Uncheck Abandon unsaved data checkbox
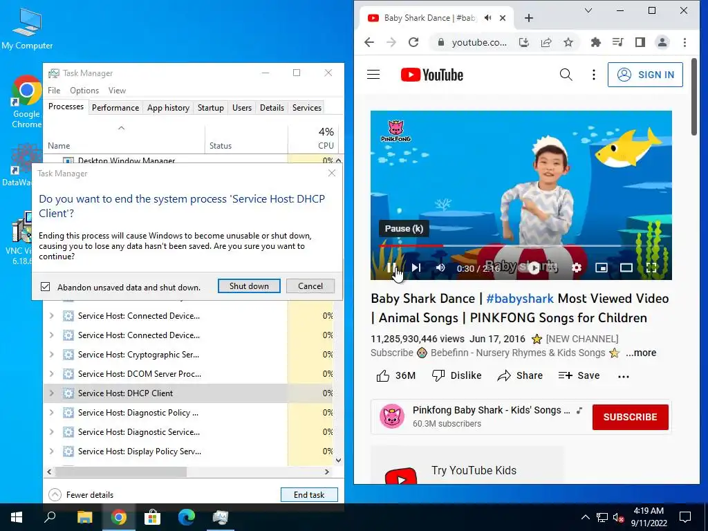 pos(45,287)
